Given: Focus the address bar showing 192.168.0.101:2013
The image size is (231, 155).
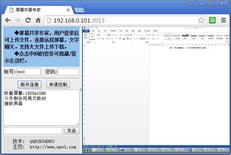Looking at the screenshot, I should (x=122, y=20).
